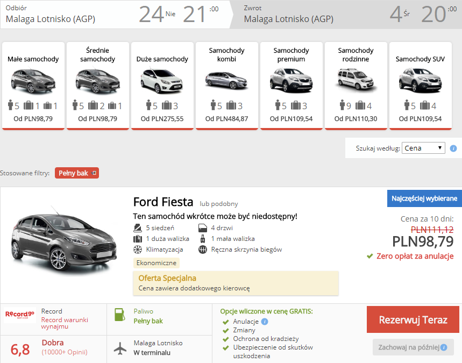This screenshot has width=462, height=363.
Task: Select the Małe samochody category
Action: 33,86
